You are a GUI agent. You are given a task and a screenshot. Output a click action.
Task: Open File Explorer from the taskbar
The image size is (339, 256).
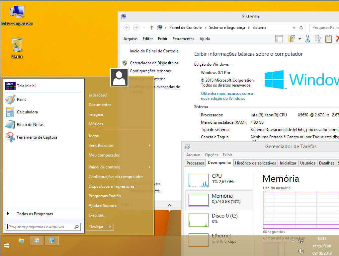[x=21, y=241]
